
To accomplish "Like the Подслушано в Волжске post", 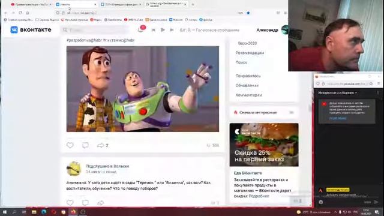I will 70,203.
